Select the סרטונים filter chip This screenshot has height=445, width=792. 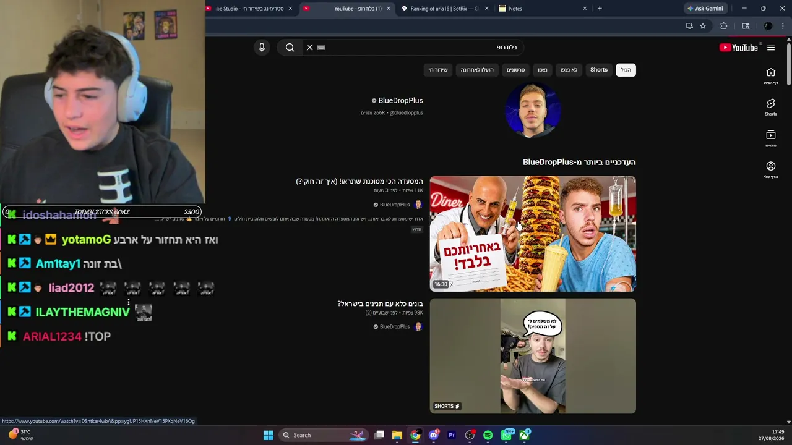coord(515,70)
